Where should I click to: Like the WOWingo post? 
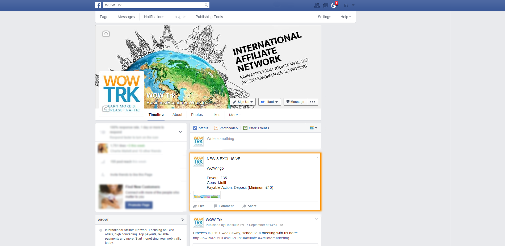click(x=199, y=206)
